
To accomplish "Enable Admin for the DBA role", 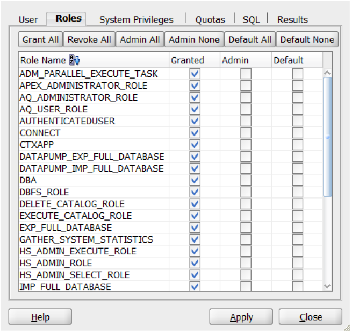I will point(246,180).
